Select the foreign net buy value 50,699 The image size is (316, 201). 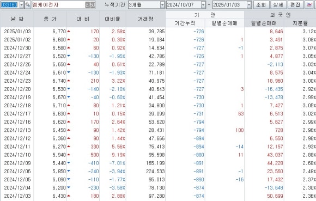coord(275,196)
